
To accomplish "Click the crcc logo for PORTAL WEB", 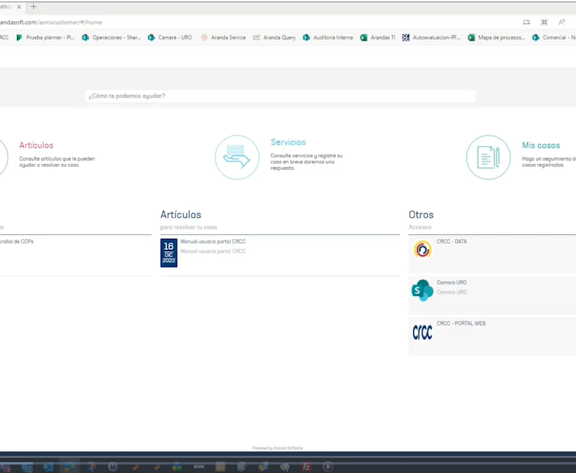I will point(422,332).
